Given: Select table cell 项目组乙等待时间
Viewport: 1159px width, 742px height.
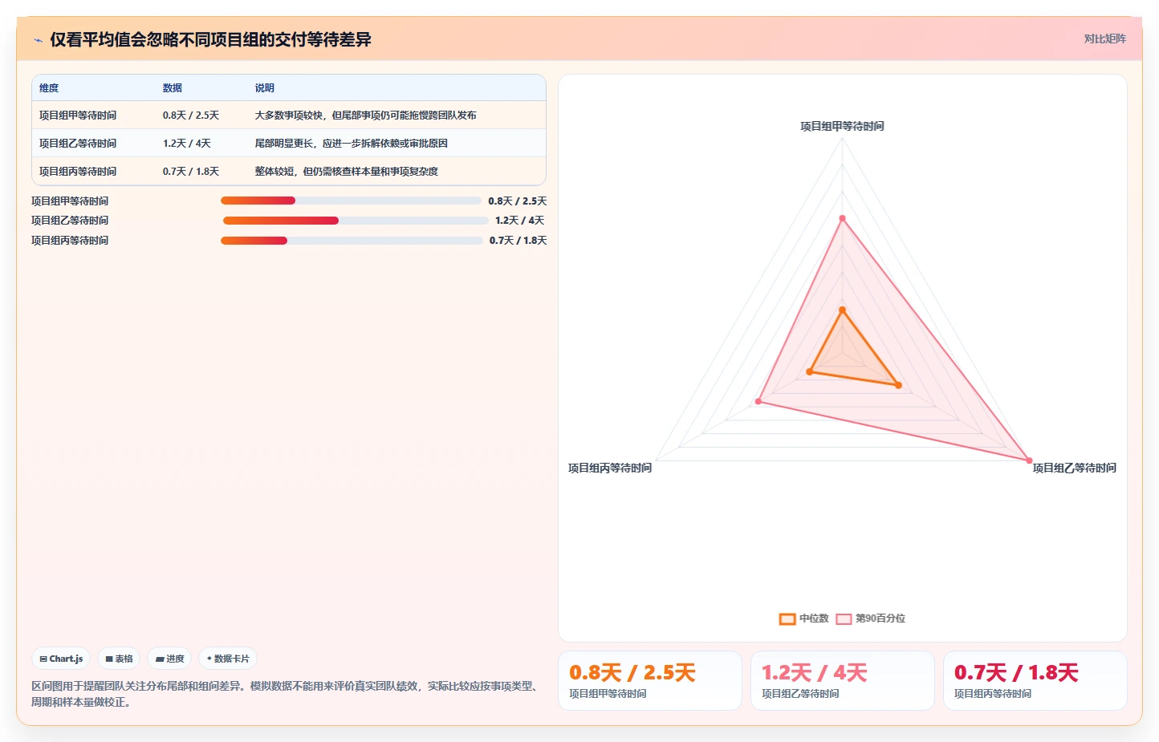Looking at the screenshot, I should (78, 144).
